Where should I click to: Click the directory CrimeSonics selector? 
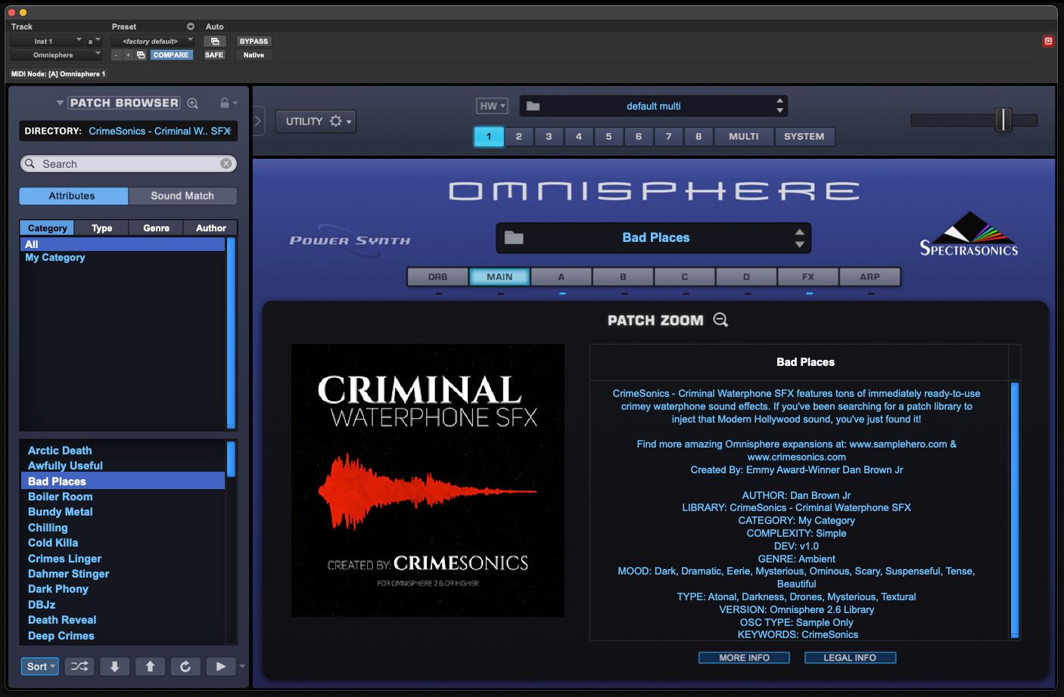pyautogui.click(x=160, y=131)
